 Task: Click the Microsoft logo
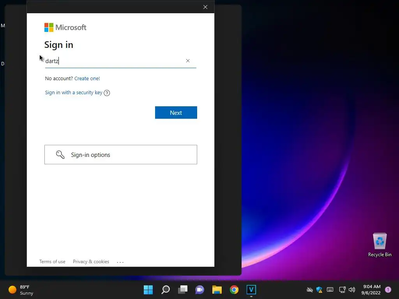65,28
